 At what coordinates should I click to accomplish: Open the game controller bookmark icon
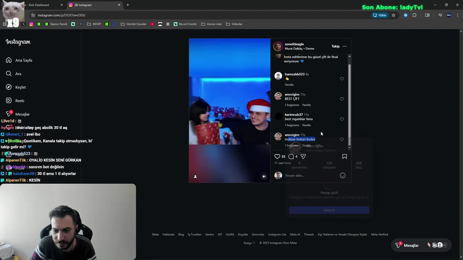pos(160,24)
